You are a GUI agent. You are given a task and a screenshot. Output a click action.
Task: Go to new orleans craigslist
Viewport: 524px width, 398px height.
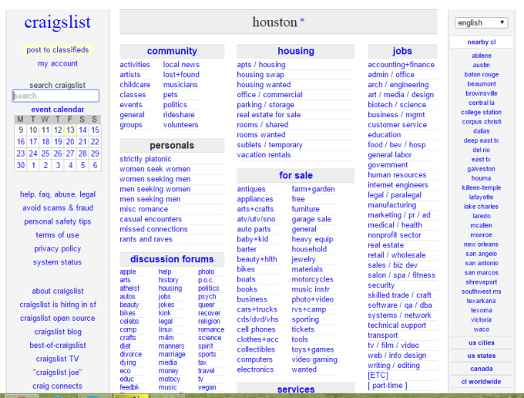pyautogui.click(x=481, y=245)
